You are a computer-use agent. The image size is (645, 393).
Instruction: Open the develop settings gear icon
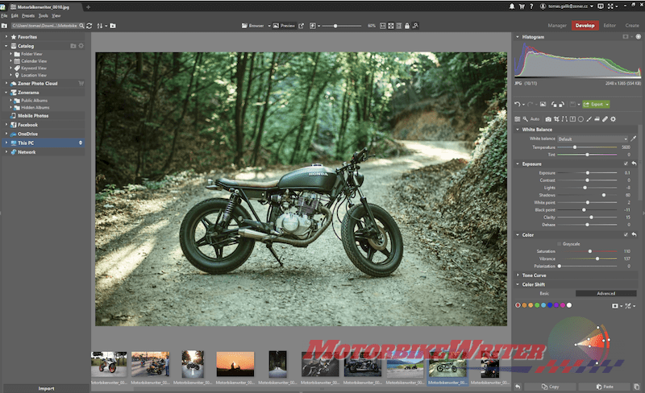point(613,118)
